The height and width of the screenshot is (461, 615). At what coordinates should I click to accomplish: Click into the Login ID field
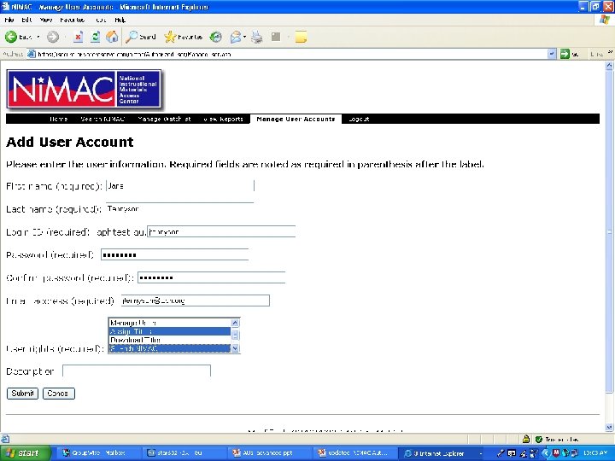pos(221,231)
